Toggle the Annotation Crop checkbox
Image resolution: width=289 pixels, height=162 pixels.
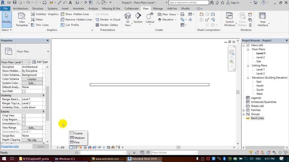point(24,124)
